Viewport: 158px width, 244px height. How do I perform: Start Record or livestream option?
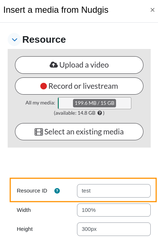coord(79,86)
